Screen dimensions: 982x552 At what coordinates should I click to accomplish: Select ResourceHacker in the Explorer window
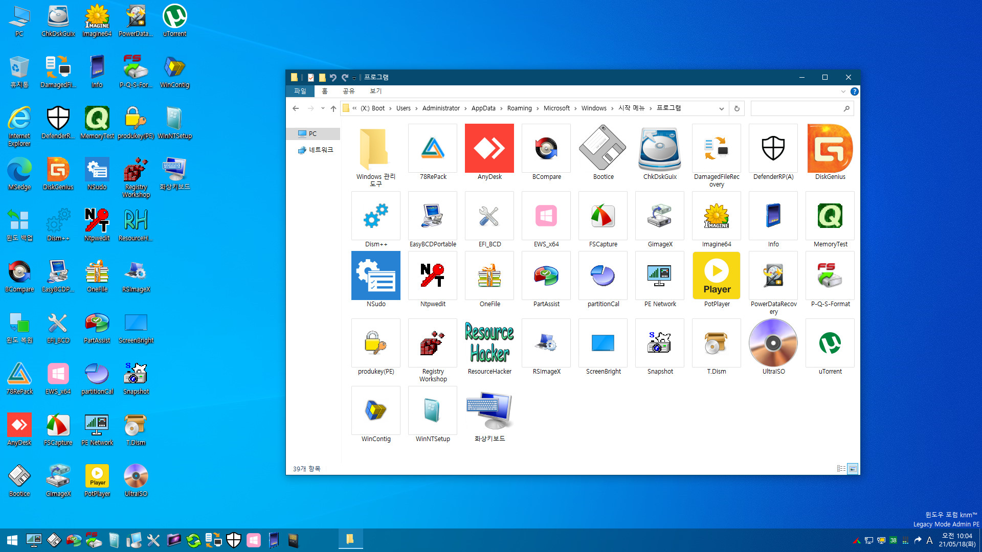tap(489, 347)
